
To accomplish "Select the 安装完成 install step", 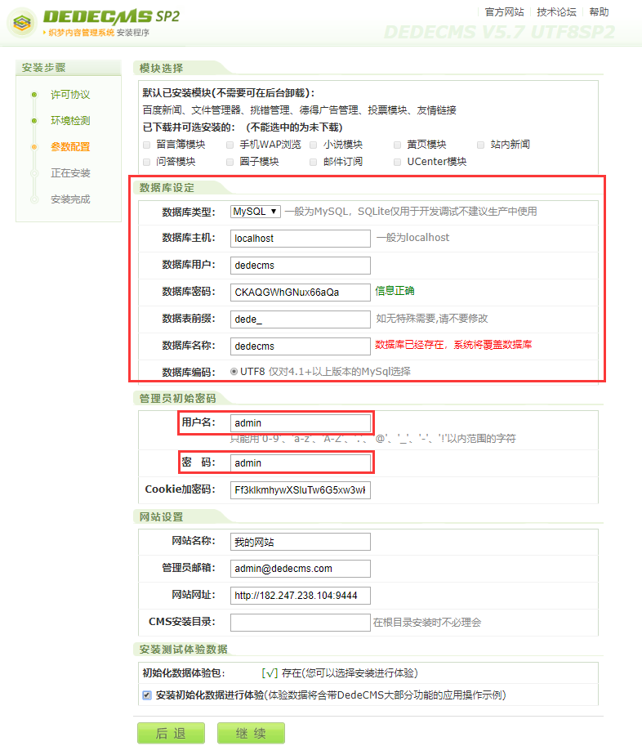I will tap(70, 199).
